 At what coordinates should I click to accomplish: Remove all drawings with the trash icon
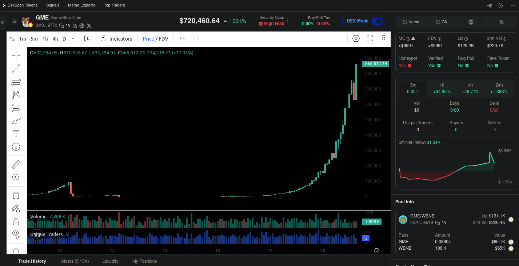[x=16, y=251]
